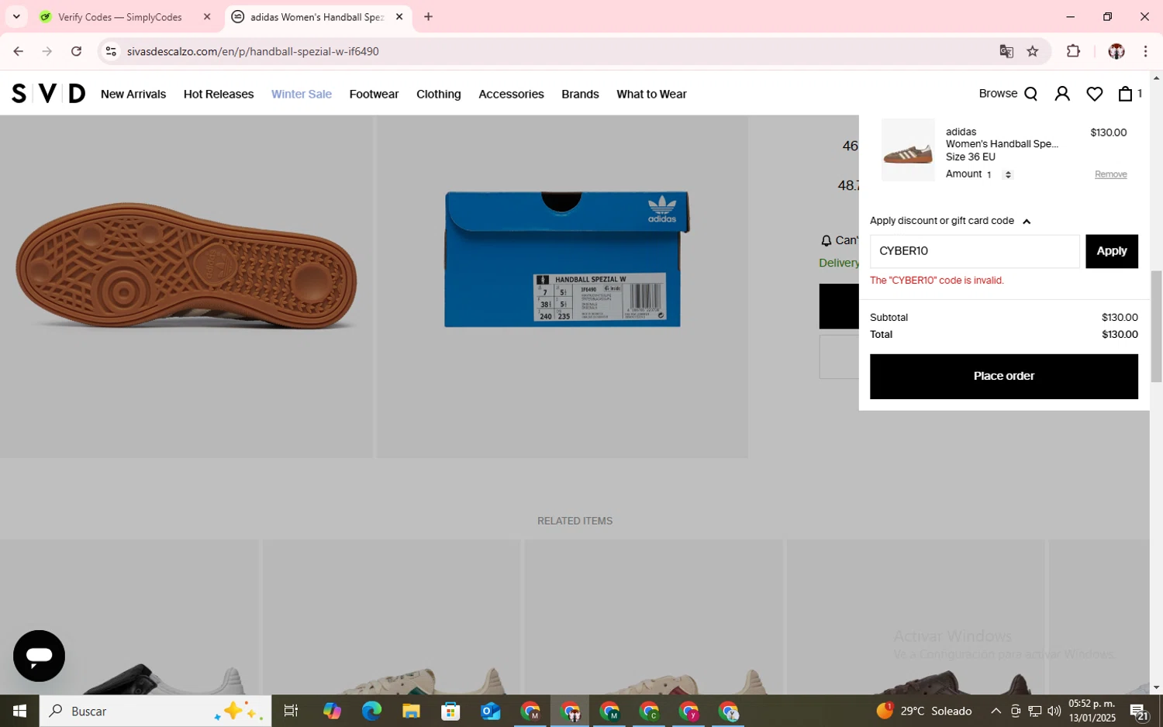Close the SimplyCodes tab

[x=207, y=16]
